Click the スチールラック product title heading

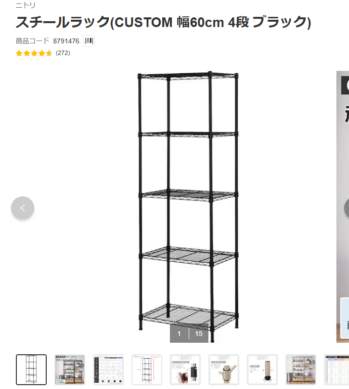click(x=163, y=22)
